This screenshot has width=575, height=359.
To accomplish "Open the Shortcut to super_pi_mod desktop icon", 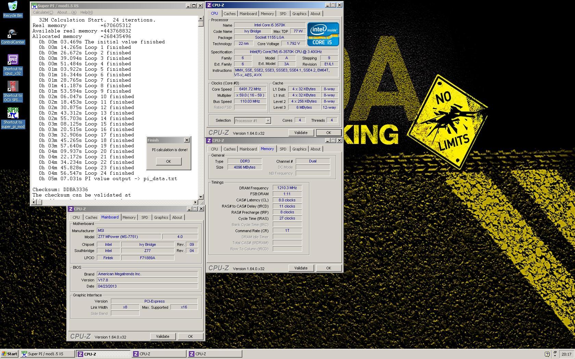I will 13,118.
